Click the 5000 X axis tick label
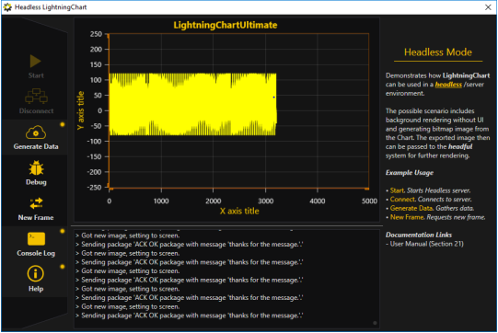Viewport: 498px width, 333px height. click(369, 201)
